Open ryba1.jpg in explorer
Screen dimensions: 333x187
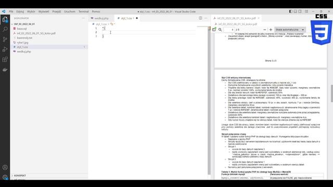click(x=22, y=43)
